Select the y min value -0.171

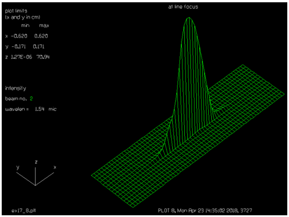[18, 46]
